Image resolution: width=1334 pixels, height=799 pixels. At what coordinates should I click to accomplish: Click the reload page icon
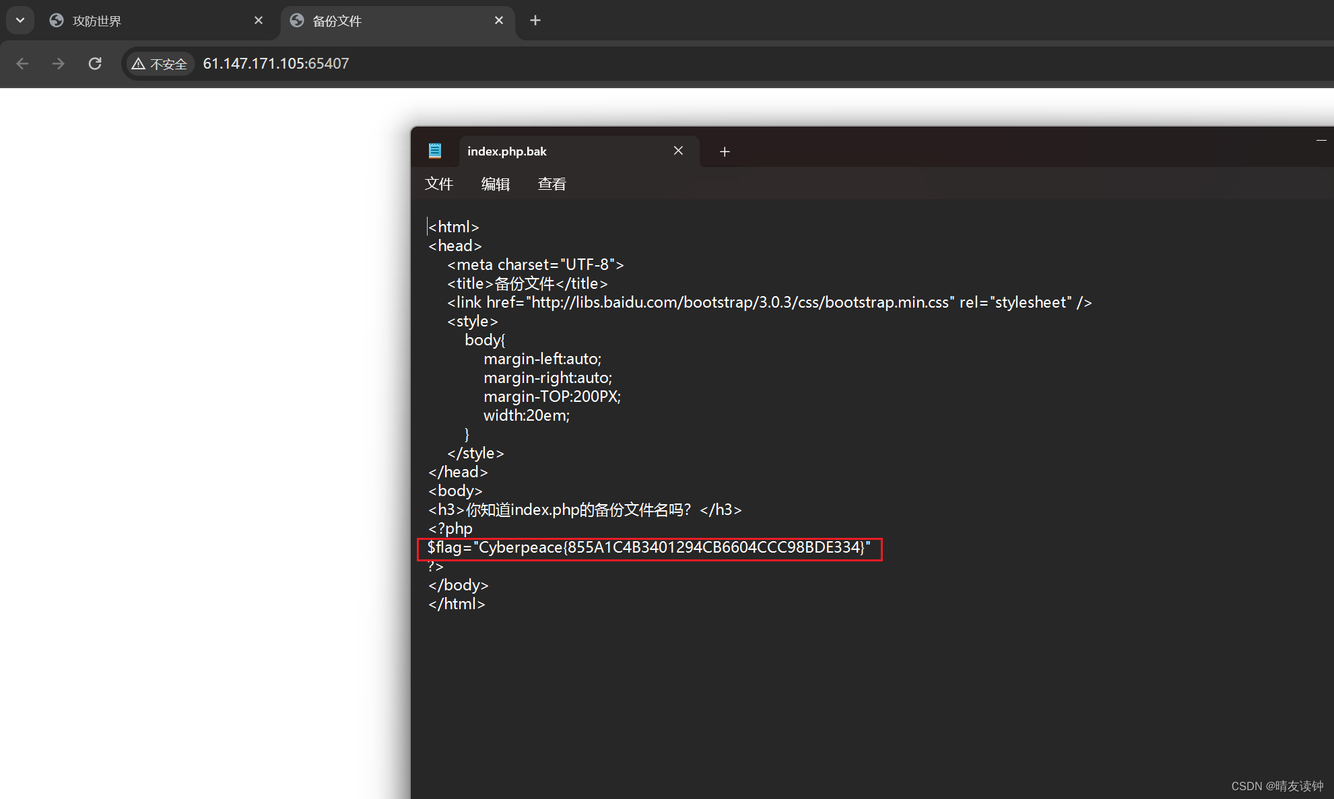click(x=94, y=63)
